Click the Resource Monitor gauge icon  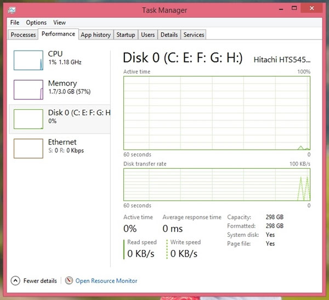click(69, 280)
